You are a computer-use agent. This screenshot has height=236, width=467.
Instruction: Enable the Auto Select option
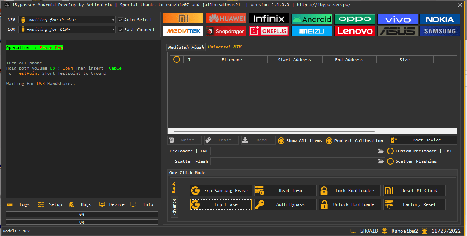coord(121,20)
